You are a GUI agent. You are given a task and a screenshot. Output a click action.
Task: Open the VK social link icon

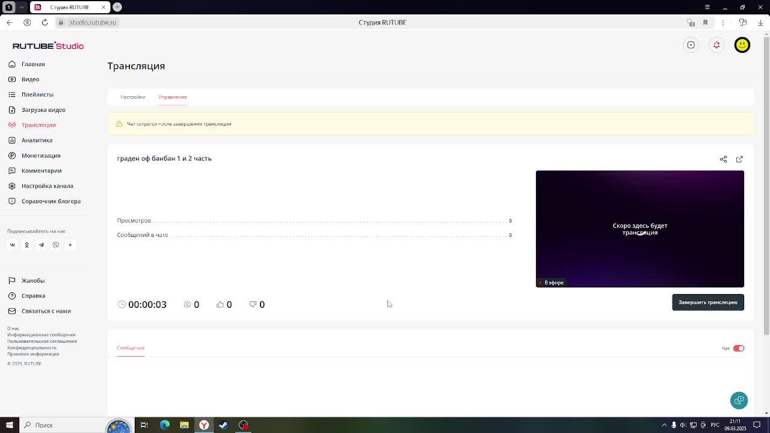point(12,245)
